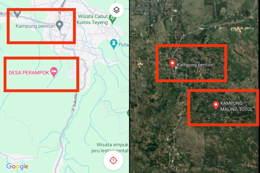The image size is (260, 173).
Task: Click the Wisata Cabut Kumis Teyeng label
Action: point(92,19)
